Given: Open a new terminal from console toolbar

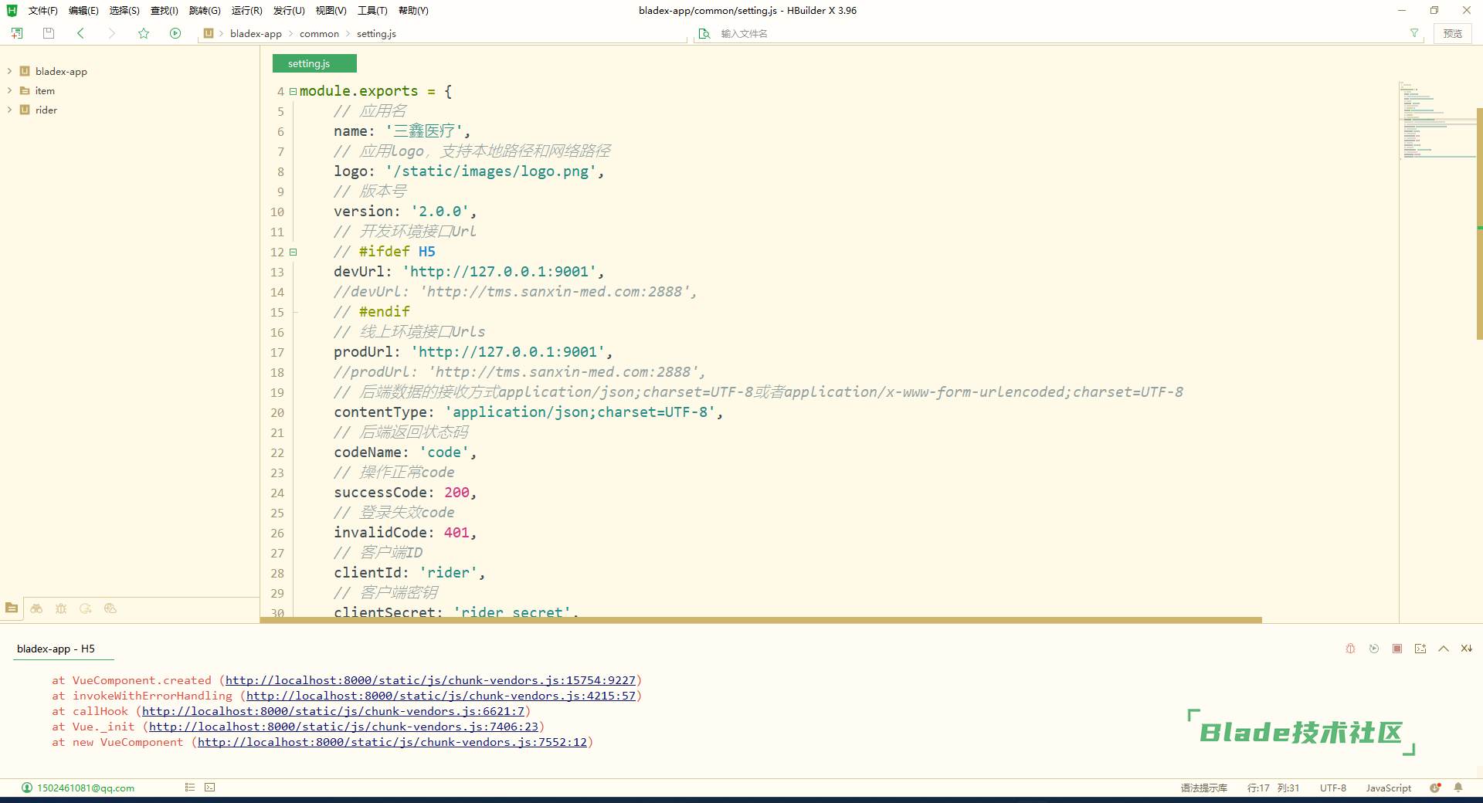Looking at the screenshot, I should 1420,649.
